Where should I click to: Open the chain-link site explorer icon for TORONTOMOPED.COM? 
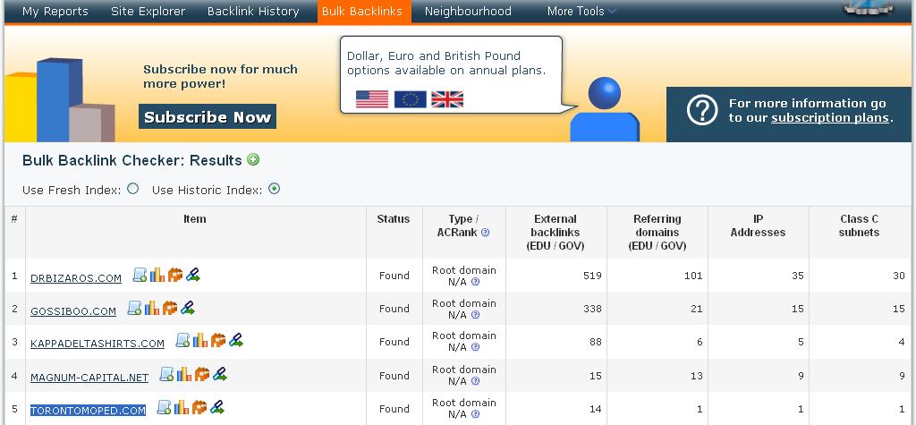(216, 407)
